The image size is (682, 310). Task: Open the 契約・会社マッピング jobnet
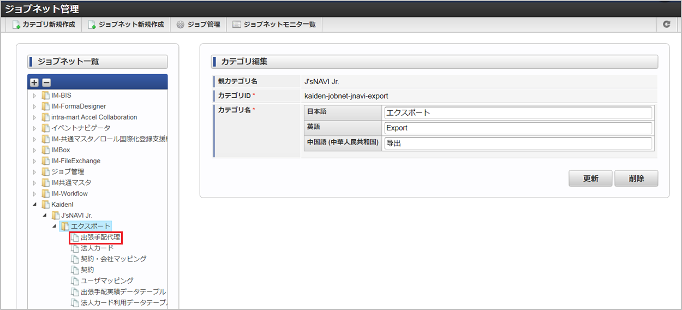pos(113,259)
